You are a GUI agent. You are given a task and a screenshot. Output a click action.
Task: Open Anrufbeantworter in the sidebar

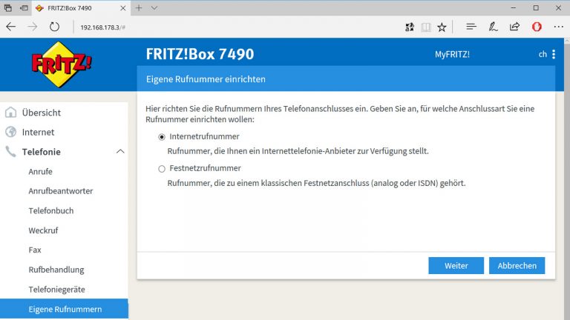tap(61, 191)
